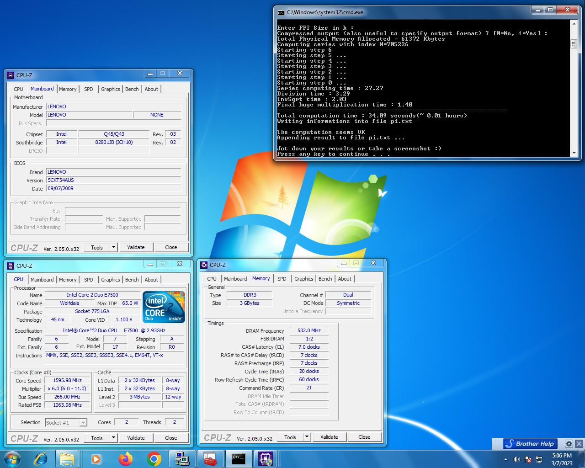The image size is (585, 468).
Task: Open the date and time clock
Action: coord(562,459)
